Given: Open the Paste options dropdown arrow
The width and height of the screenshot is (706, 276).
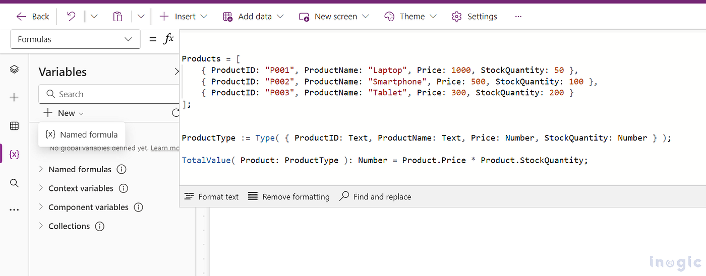Looking at the screenshot, I should click(141, 17).
